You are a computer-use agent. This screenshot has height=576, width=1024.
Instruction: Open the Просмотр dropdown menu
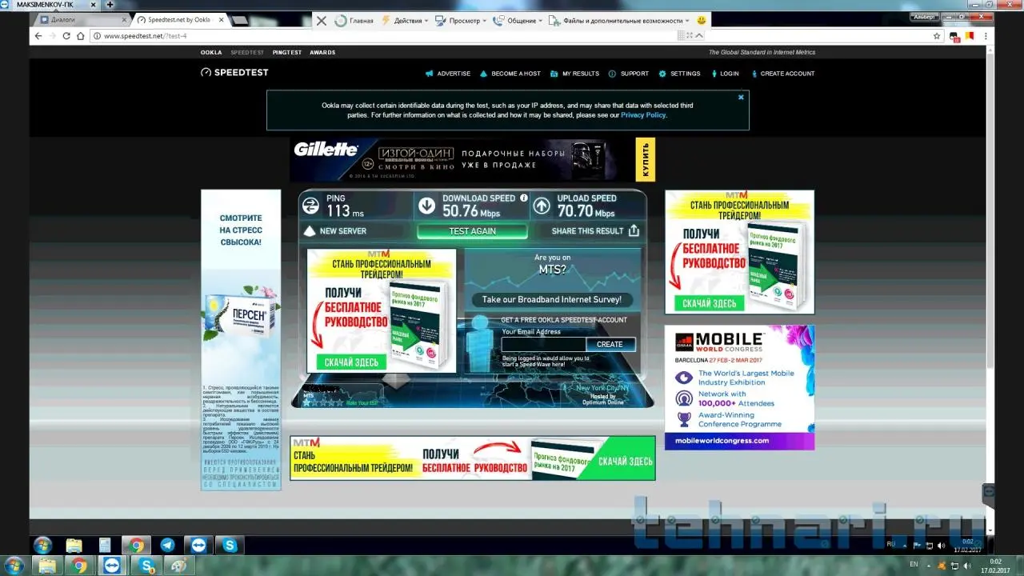click(459, 21)
